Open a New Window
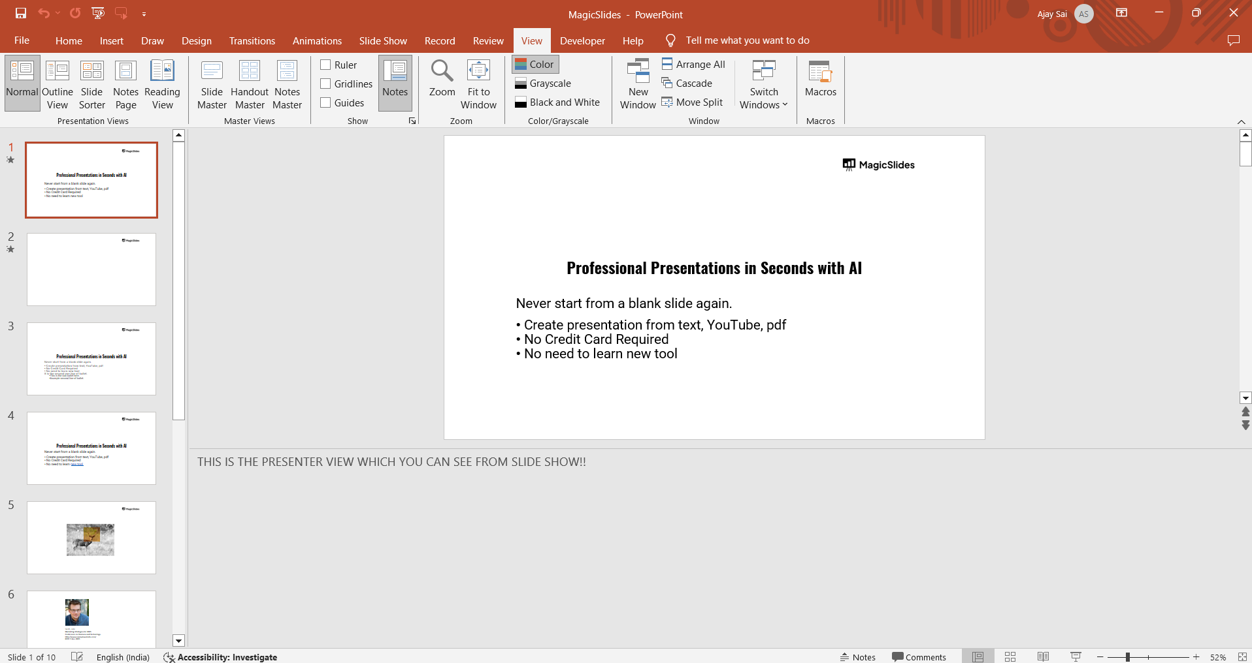This screenshot has width=1252, height=663. pyautogui.click(x=638, y=83)
